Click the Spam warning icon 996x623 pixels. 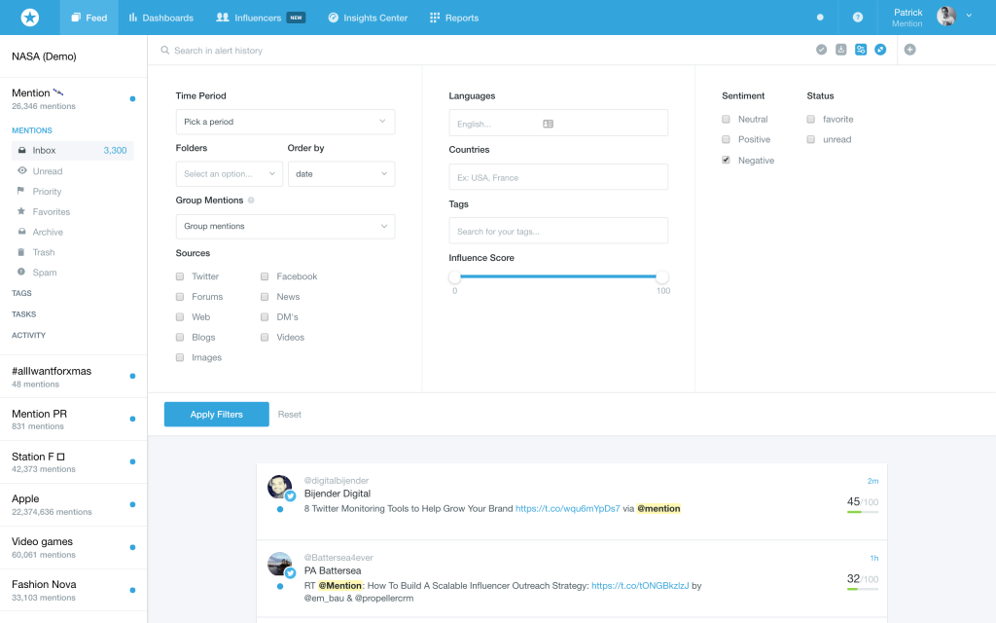(21, 273)
